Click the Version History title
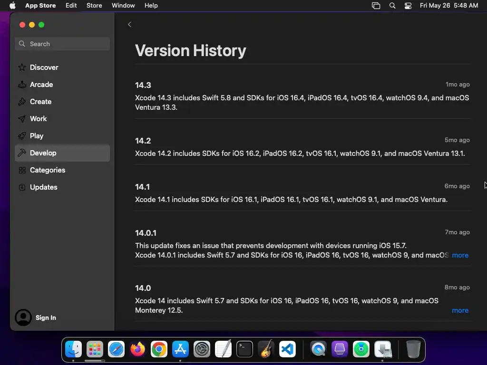This screenshot has height=365, width=487. 190,50
